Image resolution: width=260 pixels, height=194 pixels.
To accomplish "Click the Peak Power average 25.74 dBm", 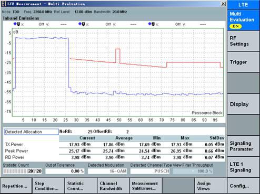I will click(114, 150).
